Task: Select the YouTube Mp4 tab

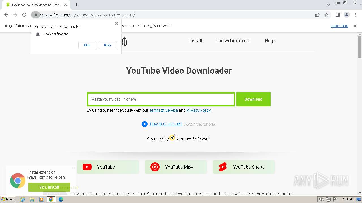Action: coord(176,167)
